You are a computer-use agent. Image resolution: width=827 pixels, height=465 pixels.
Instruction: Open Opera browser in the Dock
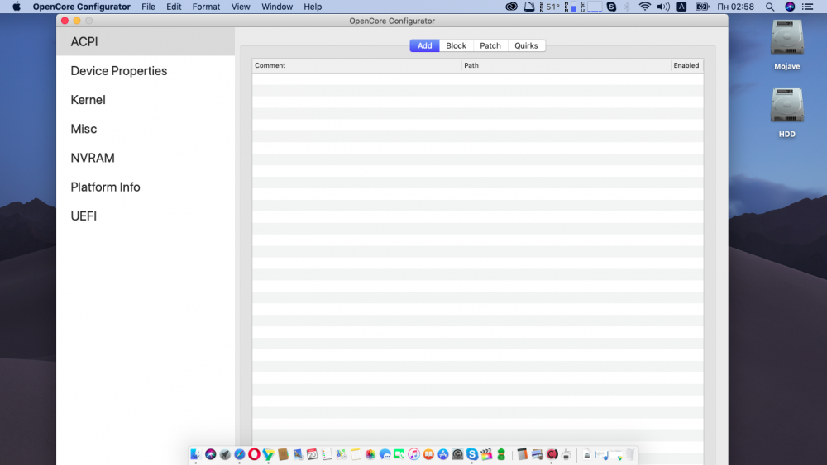(x=254, y=454)
